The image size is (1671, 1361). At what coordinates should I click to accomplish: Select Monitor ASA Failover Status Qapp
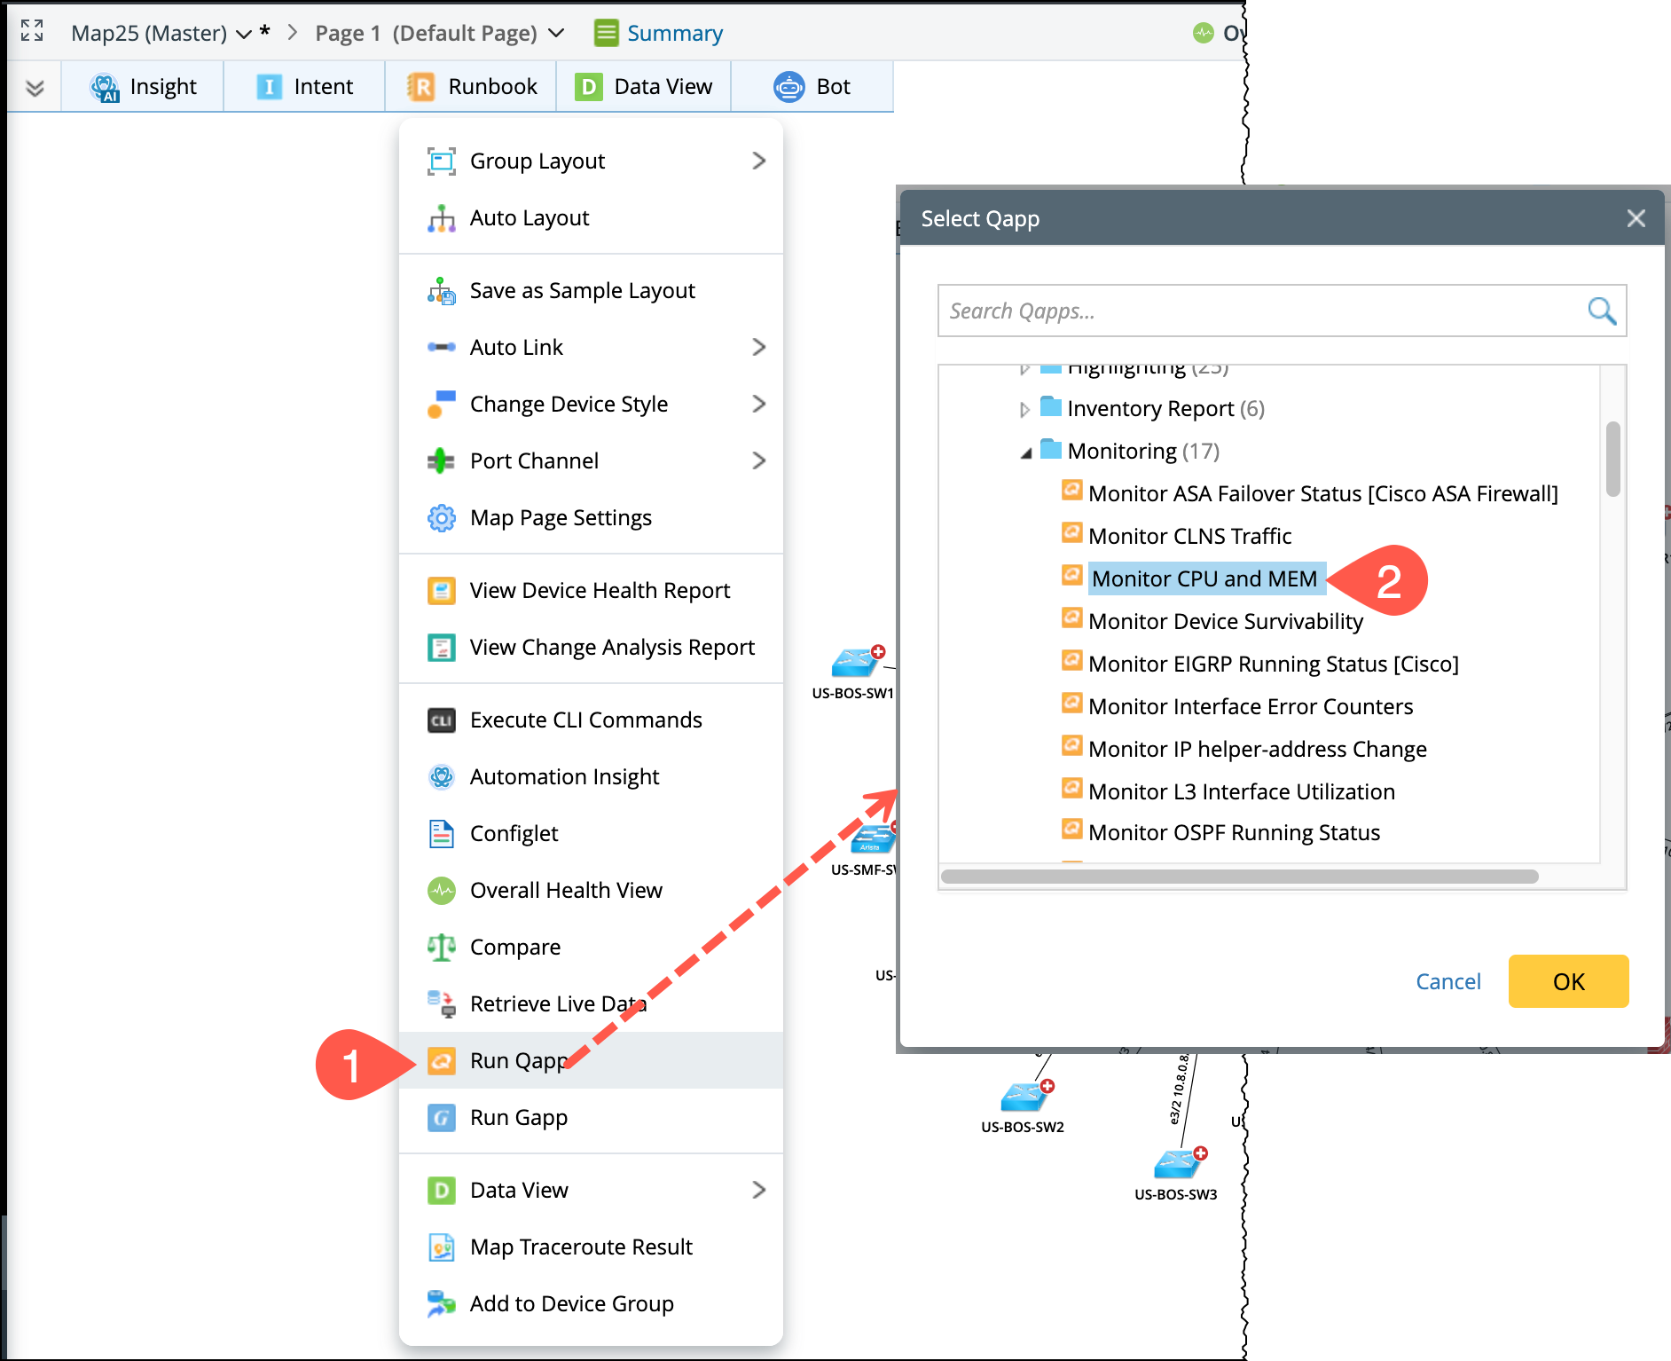1322,493
